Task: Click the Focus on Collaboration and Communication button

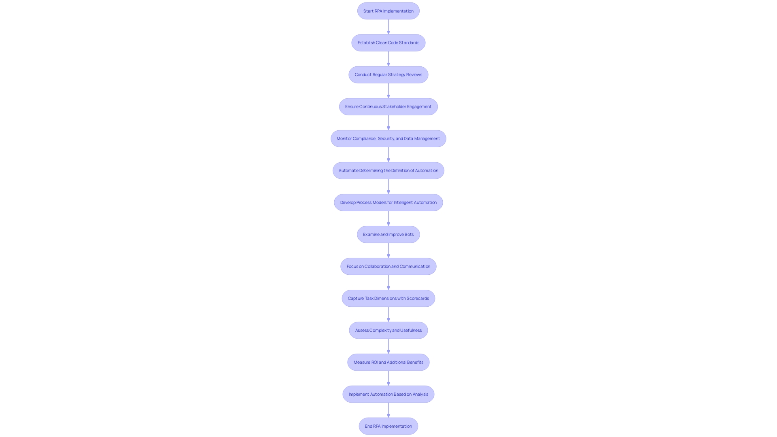Action: [x=388, y=266]
